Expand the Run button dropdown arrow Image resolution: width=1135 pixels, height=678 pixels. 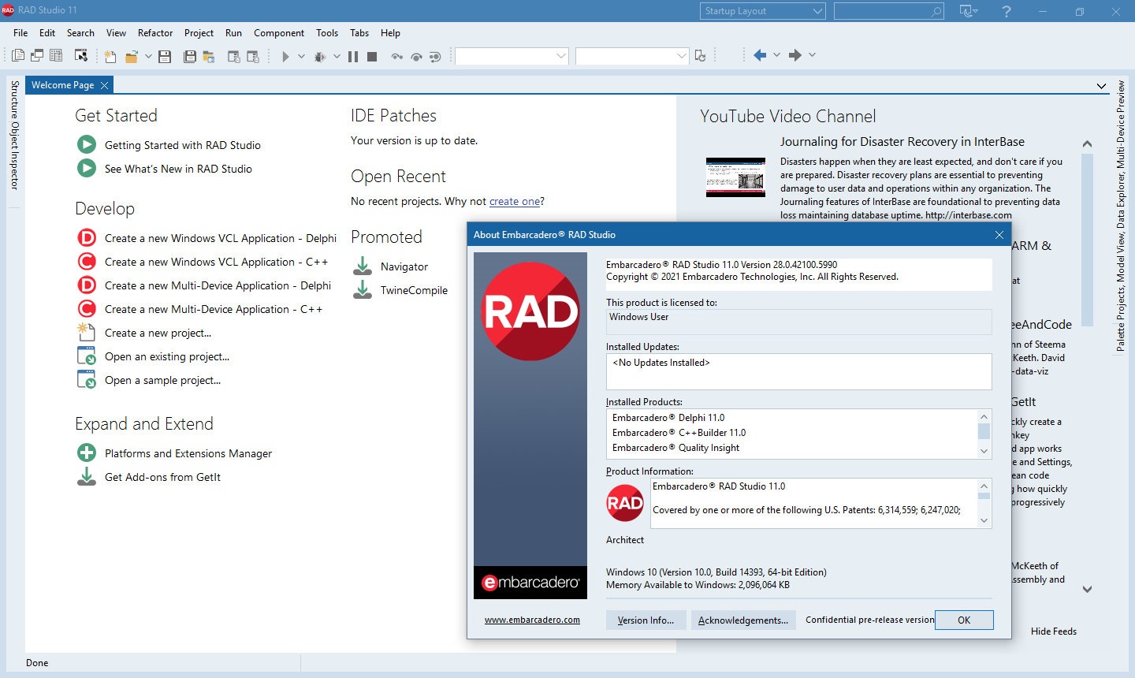pos(301,56)
